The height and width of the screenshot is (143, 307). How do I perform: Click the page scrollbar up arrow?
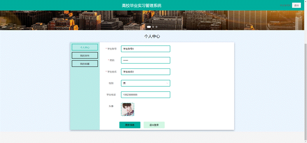point(306,1)
